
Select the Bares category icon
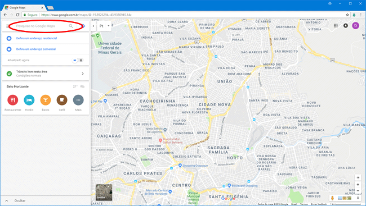[46, 100]
